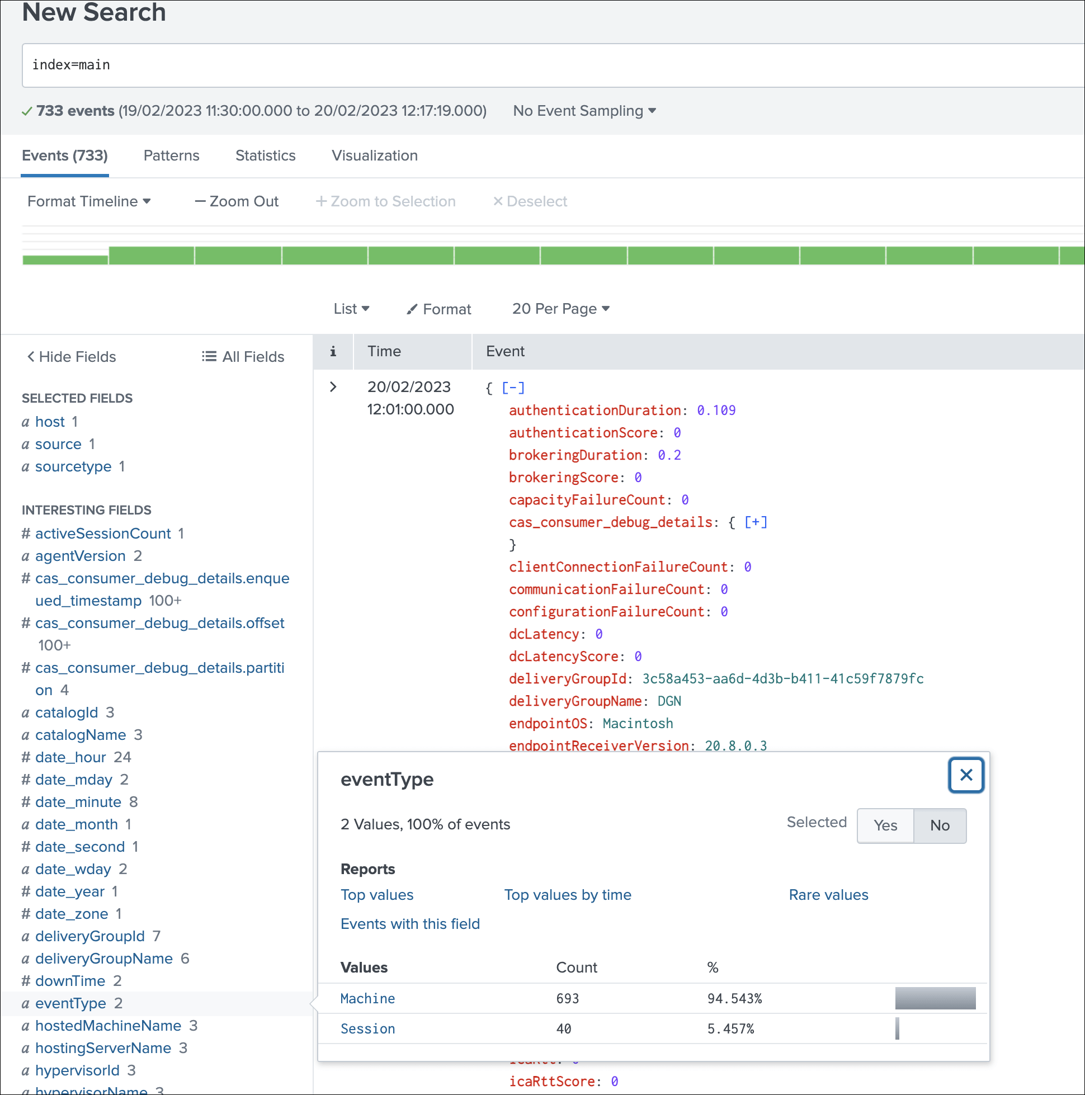The width and height of the screenshot is (1085, 1095).
Task: Click the Zoom to Selection icon
Action: pos(322,201)
